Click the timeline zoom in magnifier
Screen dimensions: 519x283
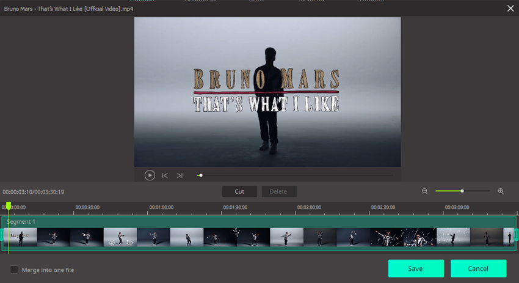click(501, 191)
